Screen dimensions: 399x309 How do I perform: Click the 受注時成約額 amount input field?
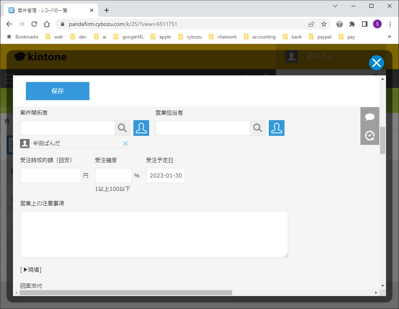coord(51,176)
